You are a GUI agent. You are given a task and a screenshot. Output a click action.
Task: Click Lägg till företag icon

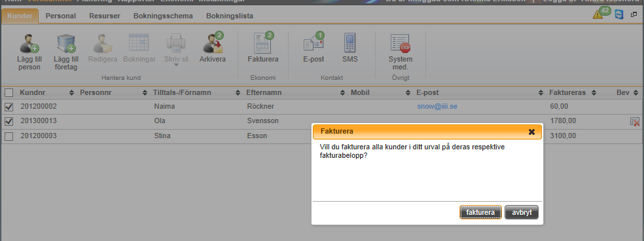[x=65, y=43]
